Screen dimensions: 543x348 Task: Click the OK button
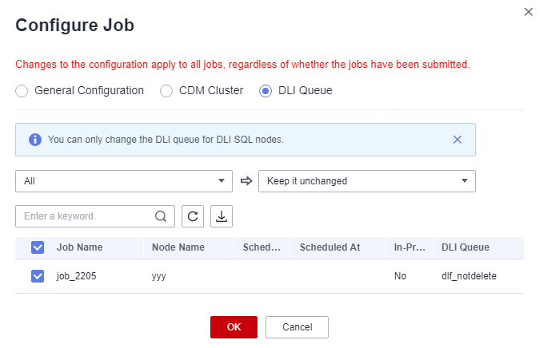coord(234,327)
